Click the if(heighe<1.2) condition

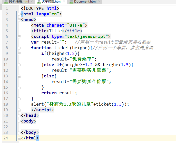pos(60,54)
